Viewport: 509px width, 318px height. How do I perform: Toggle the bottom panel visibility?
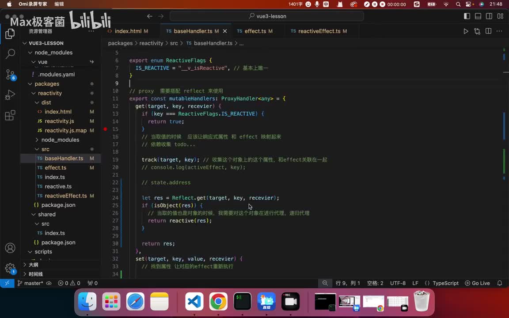coord(478,16)
